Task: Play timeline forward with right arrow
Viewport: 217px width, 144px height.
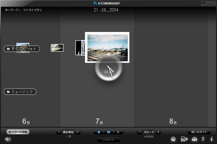Action: (x=118, y=132)
